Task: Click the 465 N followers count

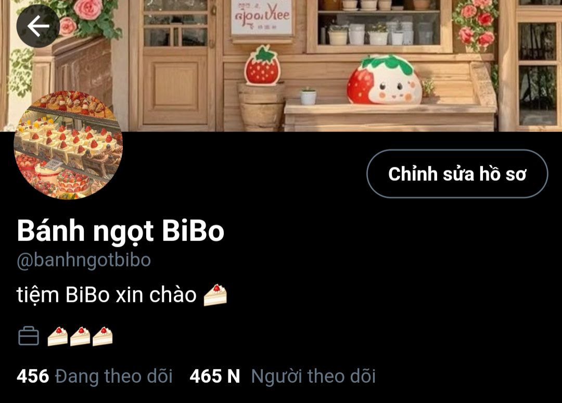Action: 215,377
